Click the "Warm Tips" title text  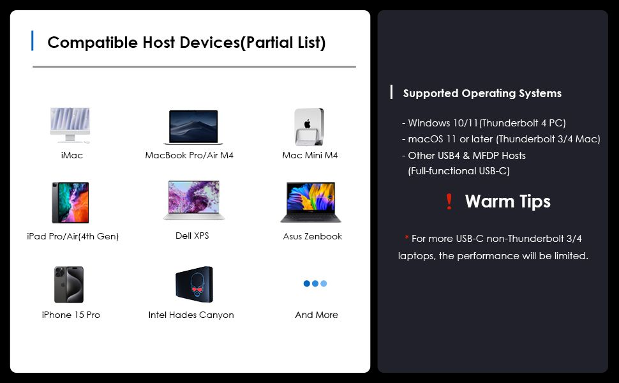(x=507, y=202)
